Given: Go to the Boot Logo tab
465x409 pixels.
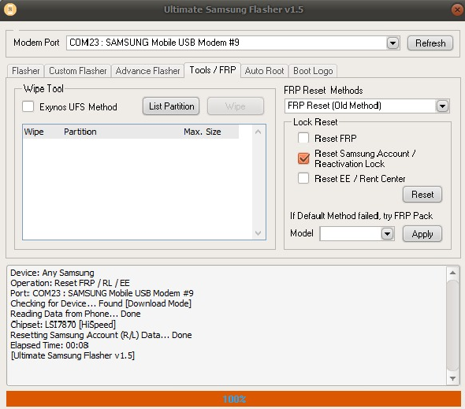Looking at the screenshot, I should (x=313, y=71).
